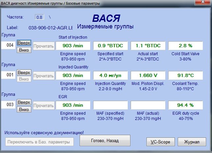212x153 pixels.
Task: Click Вверх button for group 001
Action: click(24, 72)
